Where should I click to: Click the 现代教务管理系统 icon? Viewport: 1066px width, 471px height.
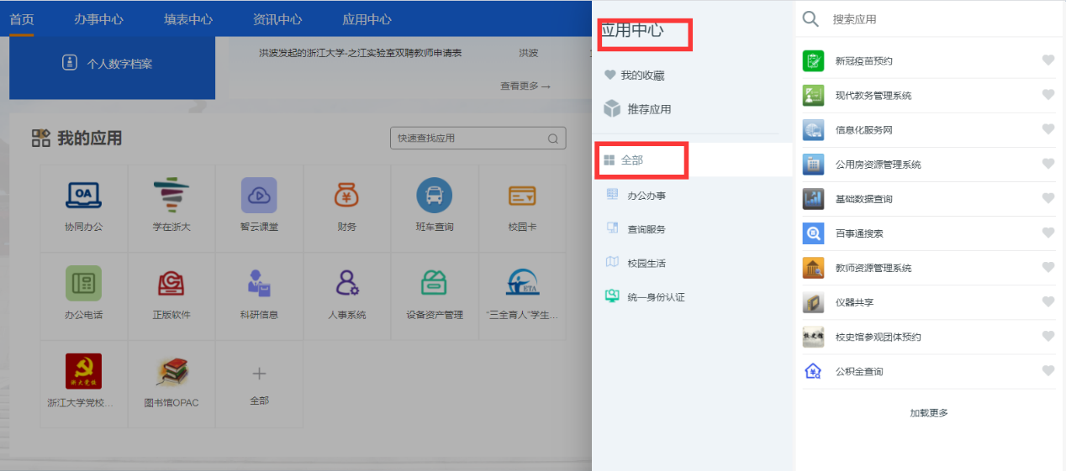[813, 95]
